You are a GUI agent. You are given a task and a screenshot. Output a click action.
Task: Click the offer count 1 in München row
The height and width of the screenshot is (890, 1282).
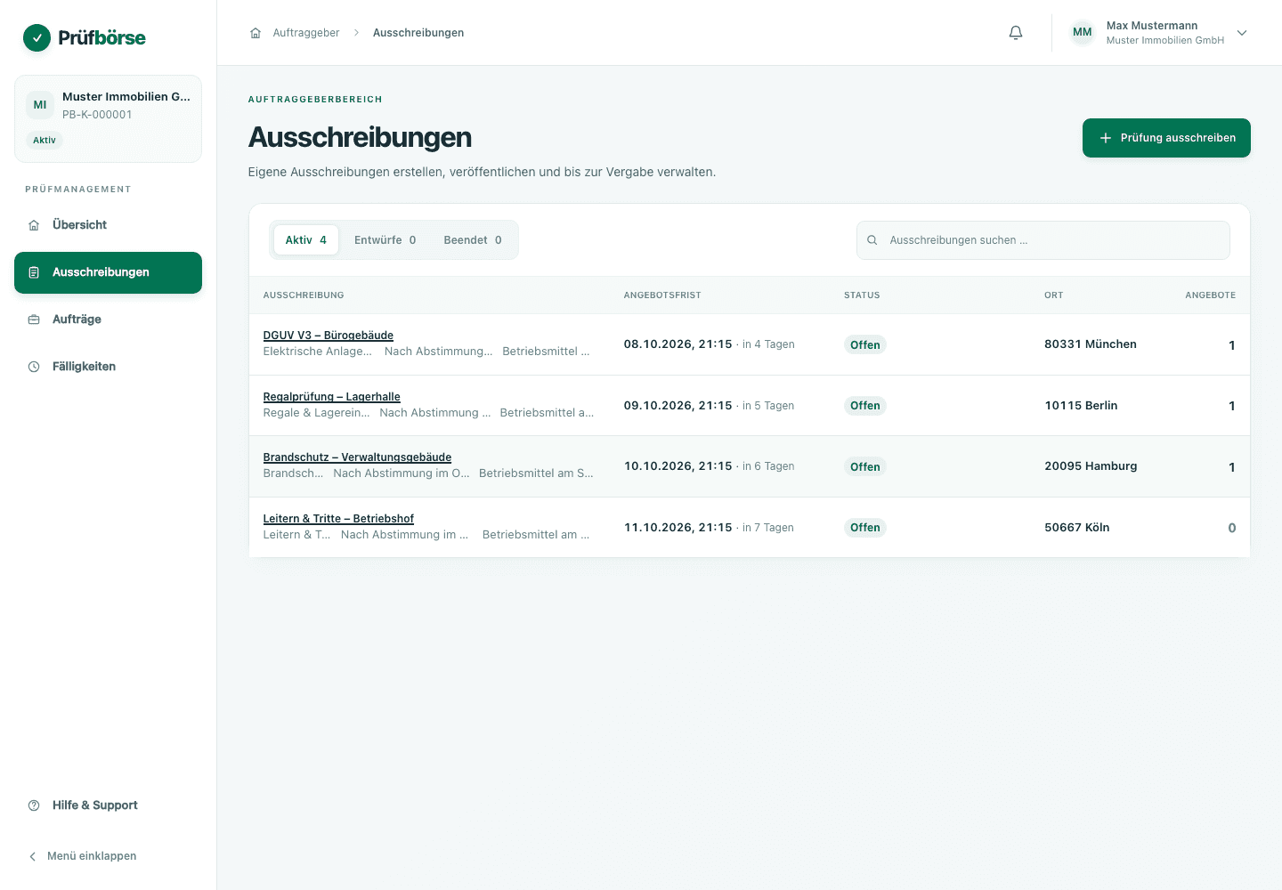pos(1232,345)
